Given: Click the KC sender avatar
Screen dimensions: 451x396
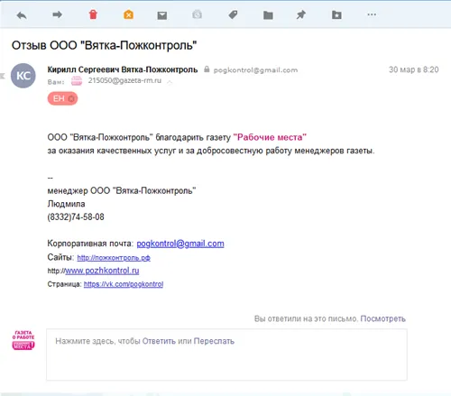Looking at the screenshot, I should pyautogui.click(x=23, y=76).
